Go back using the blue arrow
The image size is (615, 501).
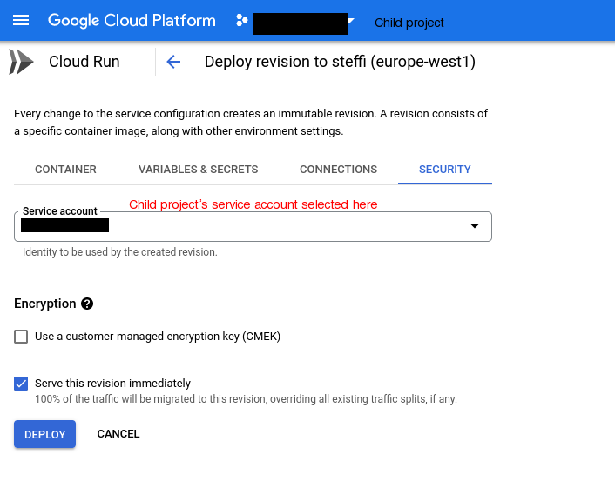(173, 62)
